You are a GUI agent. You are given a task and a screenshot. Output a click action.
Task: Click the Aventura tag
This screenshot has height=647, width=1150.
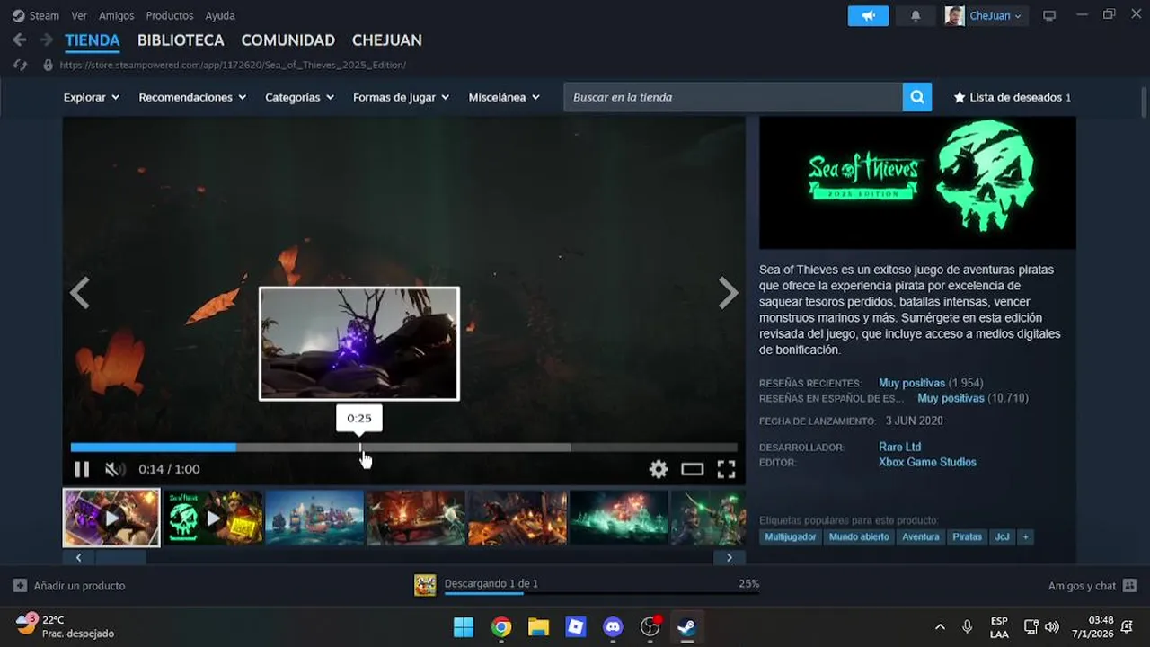click(921, 536)
